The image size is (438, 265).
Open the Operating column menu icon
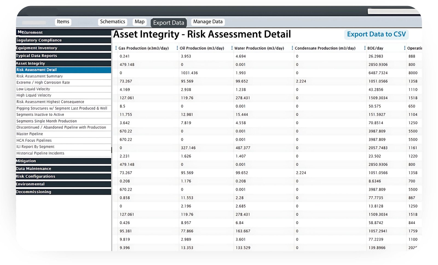[405, 48]
